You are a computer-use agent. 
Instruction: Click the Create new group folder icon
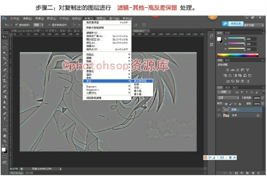click(247, 173)
